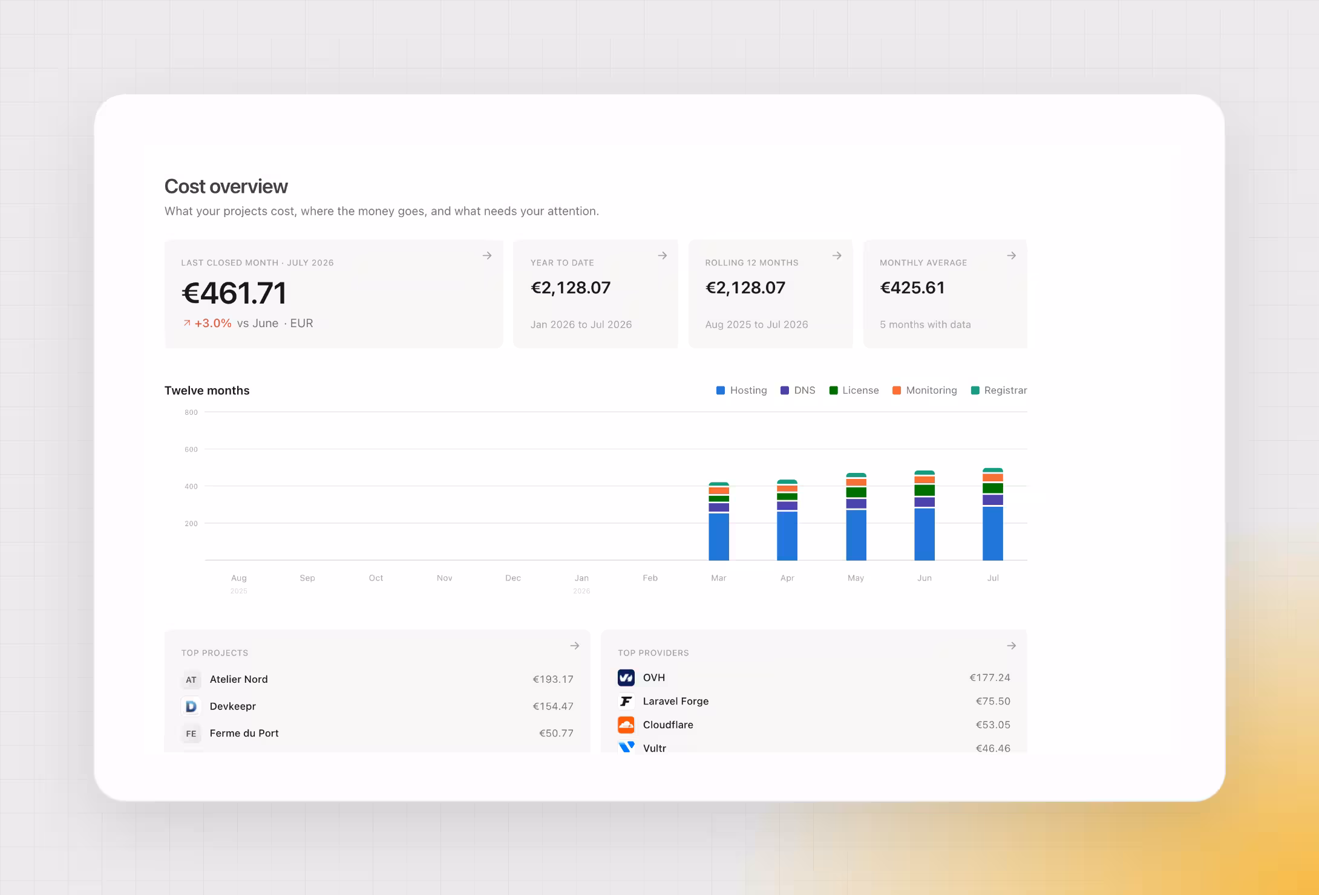
Task: Click the 'Last Closed Month · July 2026' label
Action: [257, 262]
